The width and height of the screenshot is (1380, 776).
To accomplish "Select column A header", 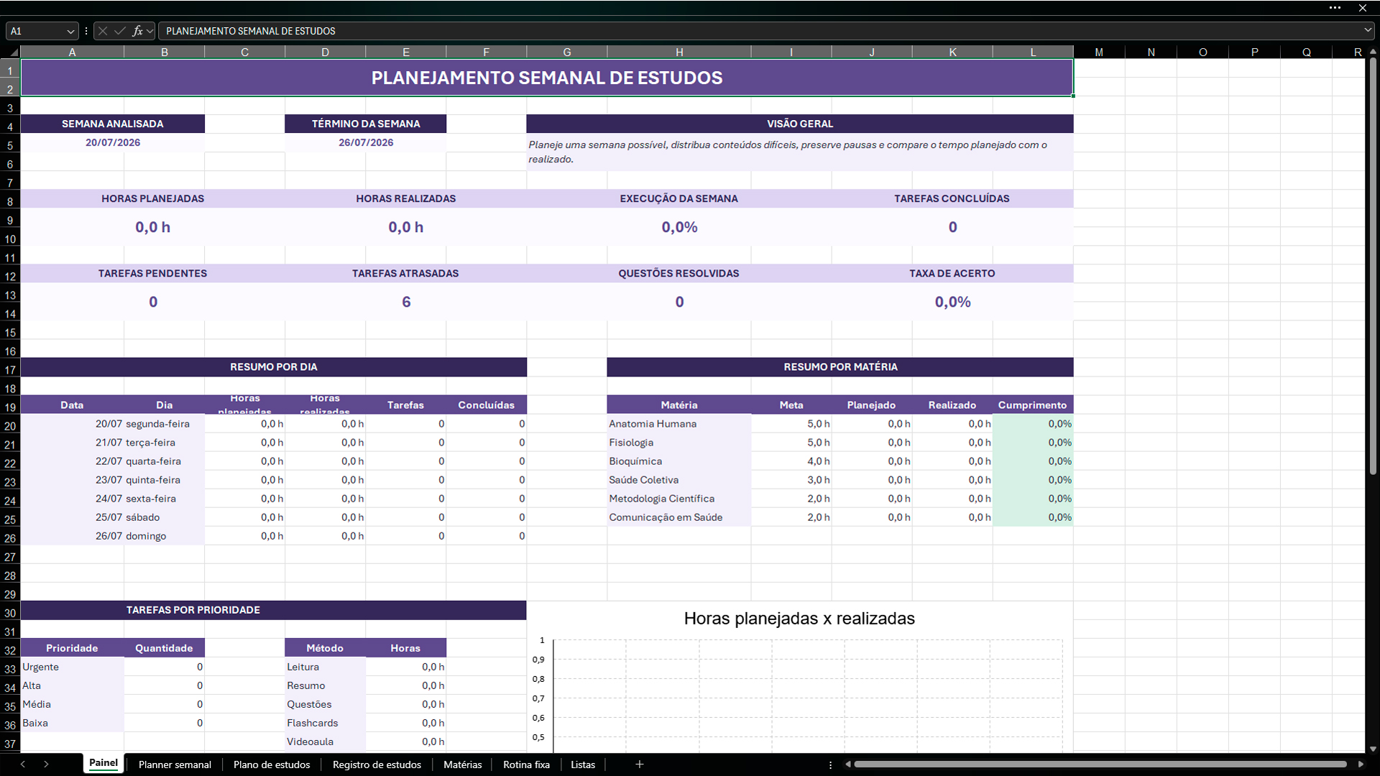I will tap(72, 52).
